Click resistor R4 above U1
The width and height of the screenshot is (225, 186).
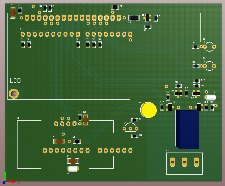pyautogui.click(x=134, y=120)
